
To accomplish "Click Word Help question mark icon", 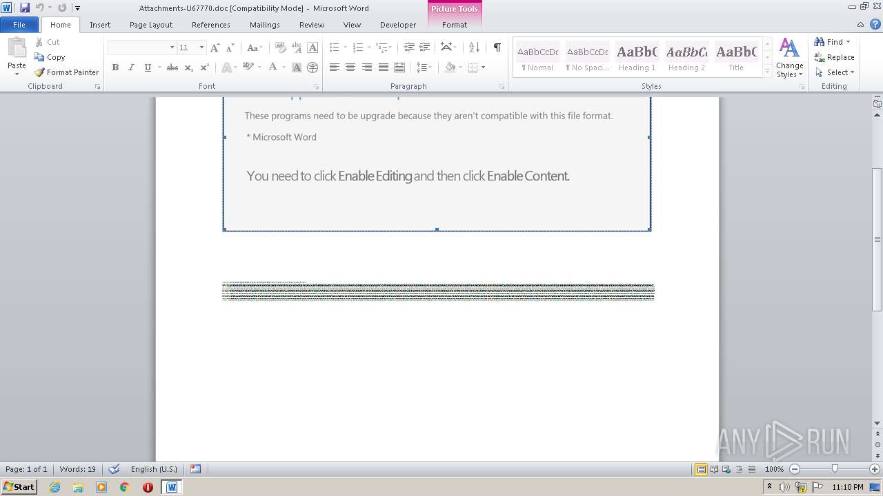I will point(875,24).
